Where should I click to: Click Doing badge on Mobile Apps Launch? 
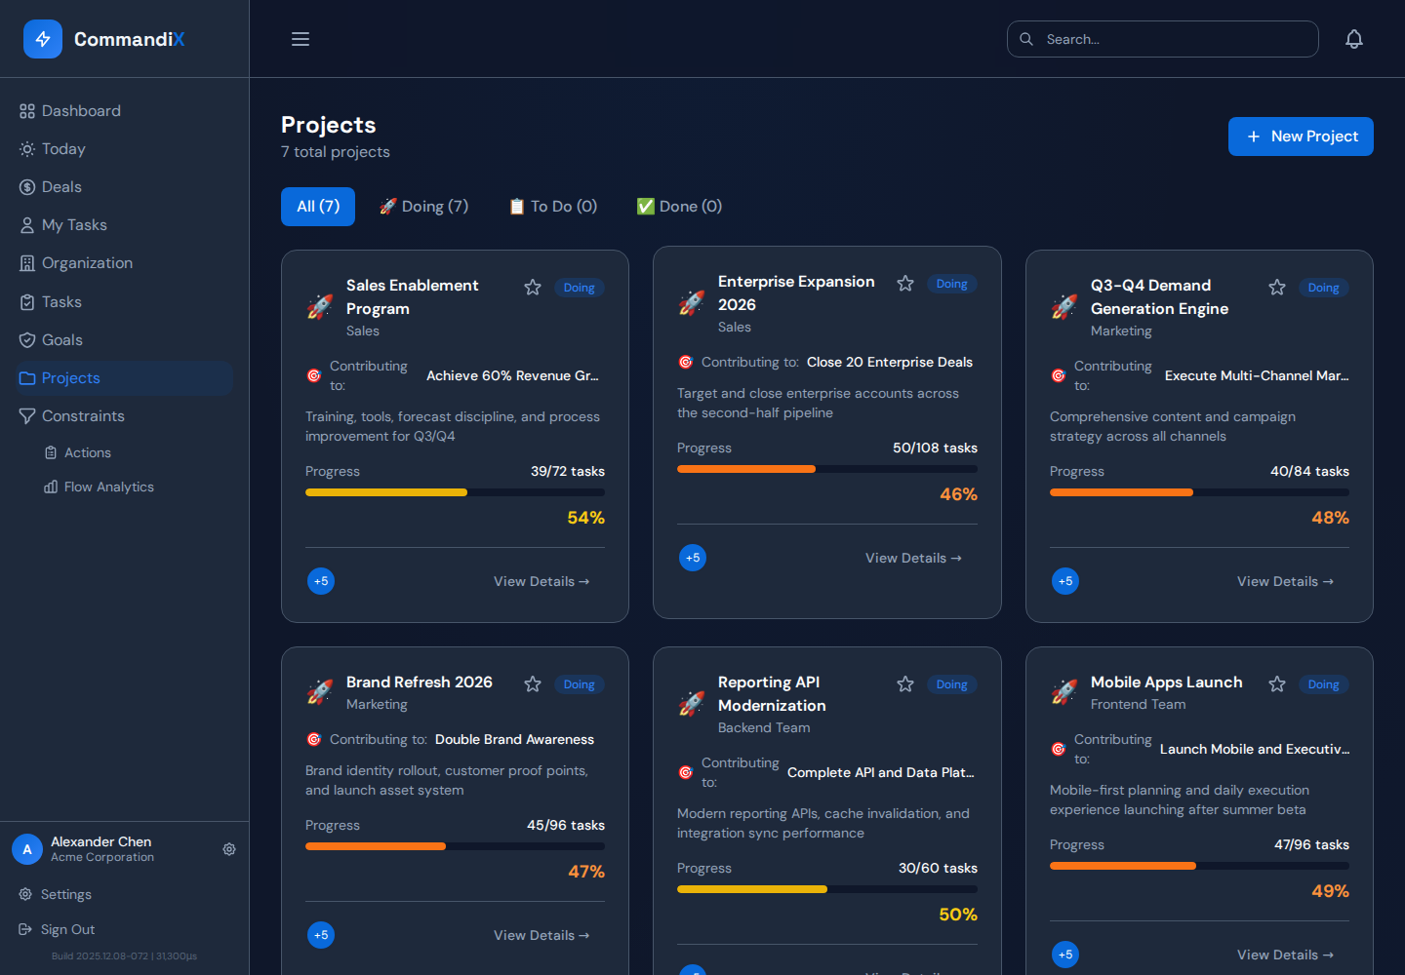[x=1324, y=684]
